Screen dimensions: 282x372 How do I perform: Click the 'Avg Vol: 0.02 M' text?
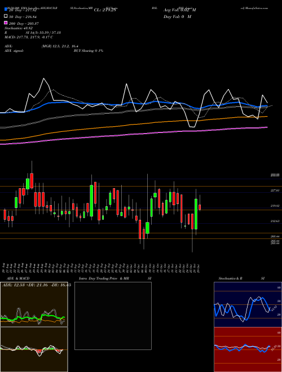click(x=180, y=10)
